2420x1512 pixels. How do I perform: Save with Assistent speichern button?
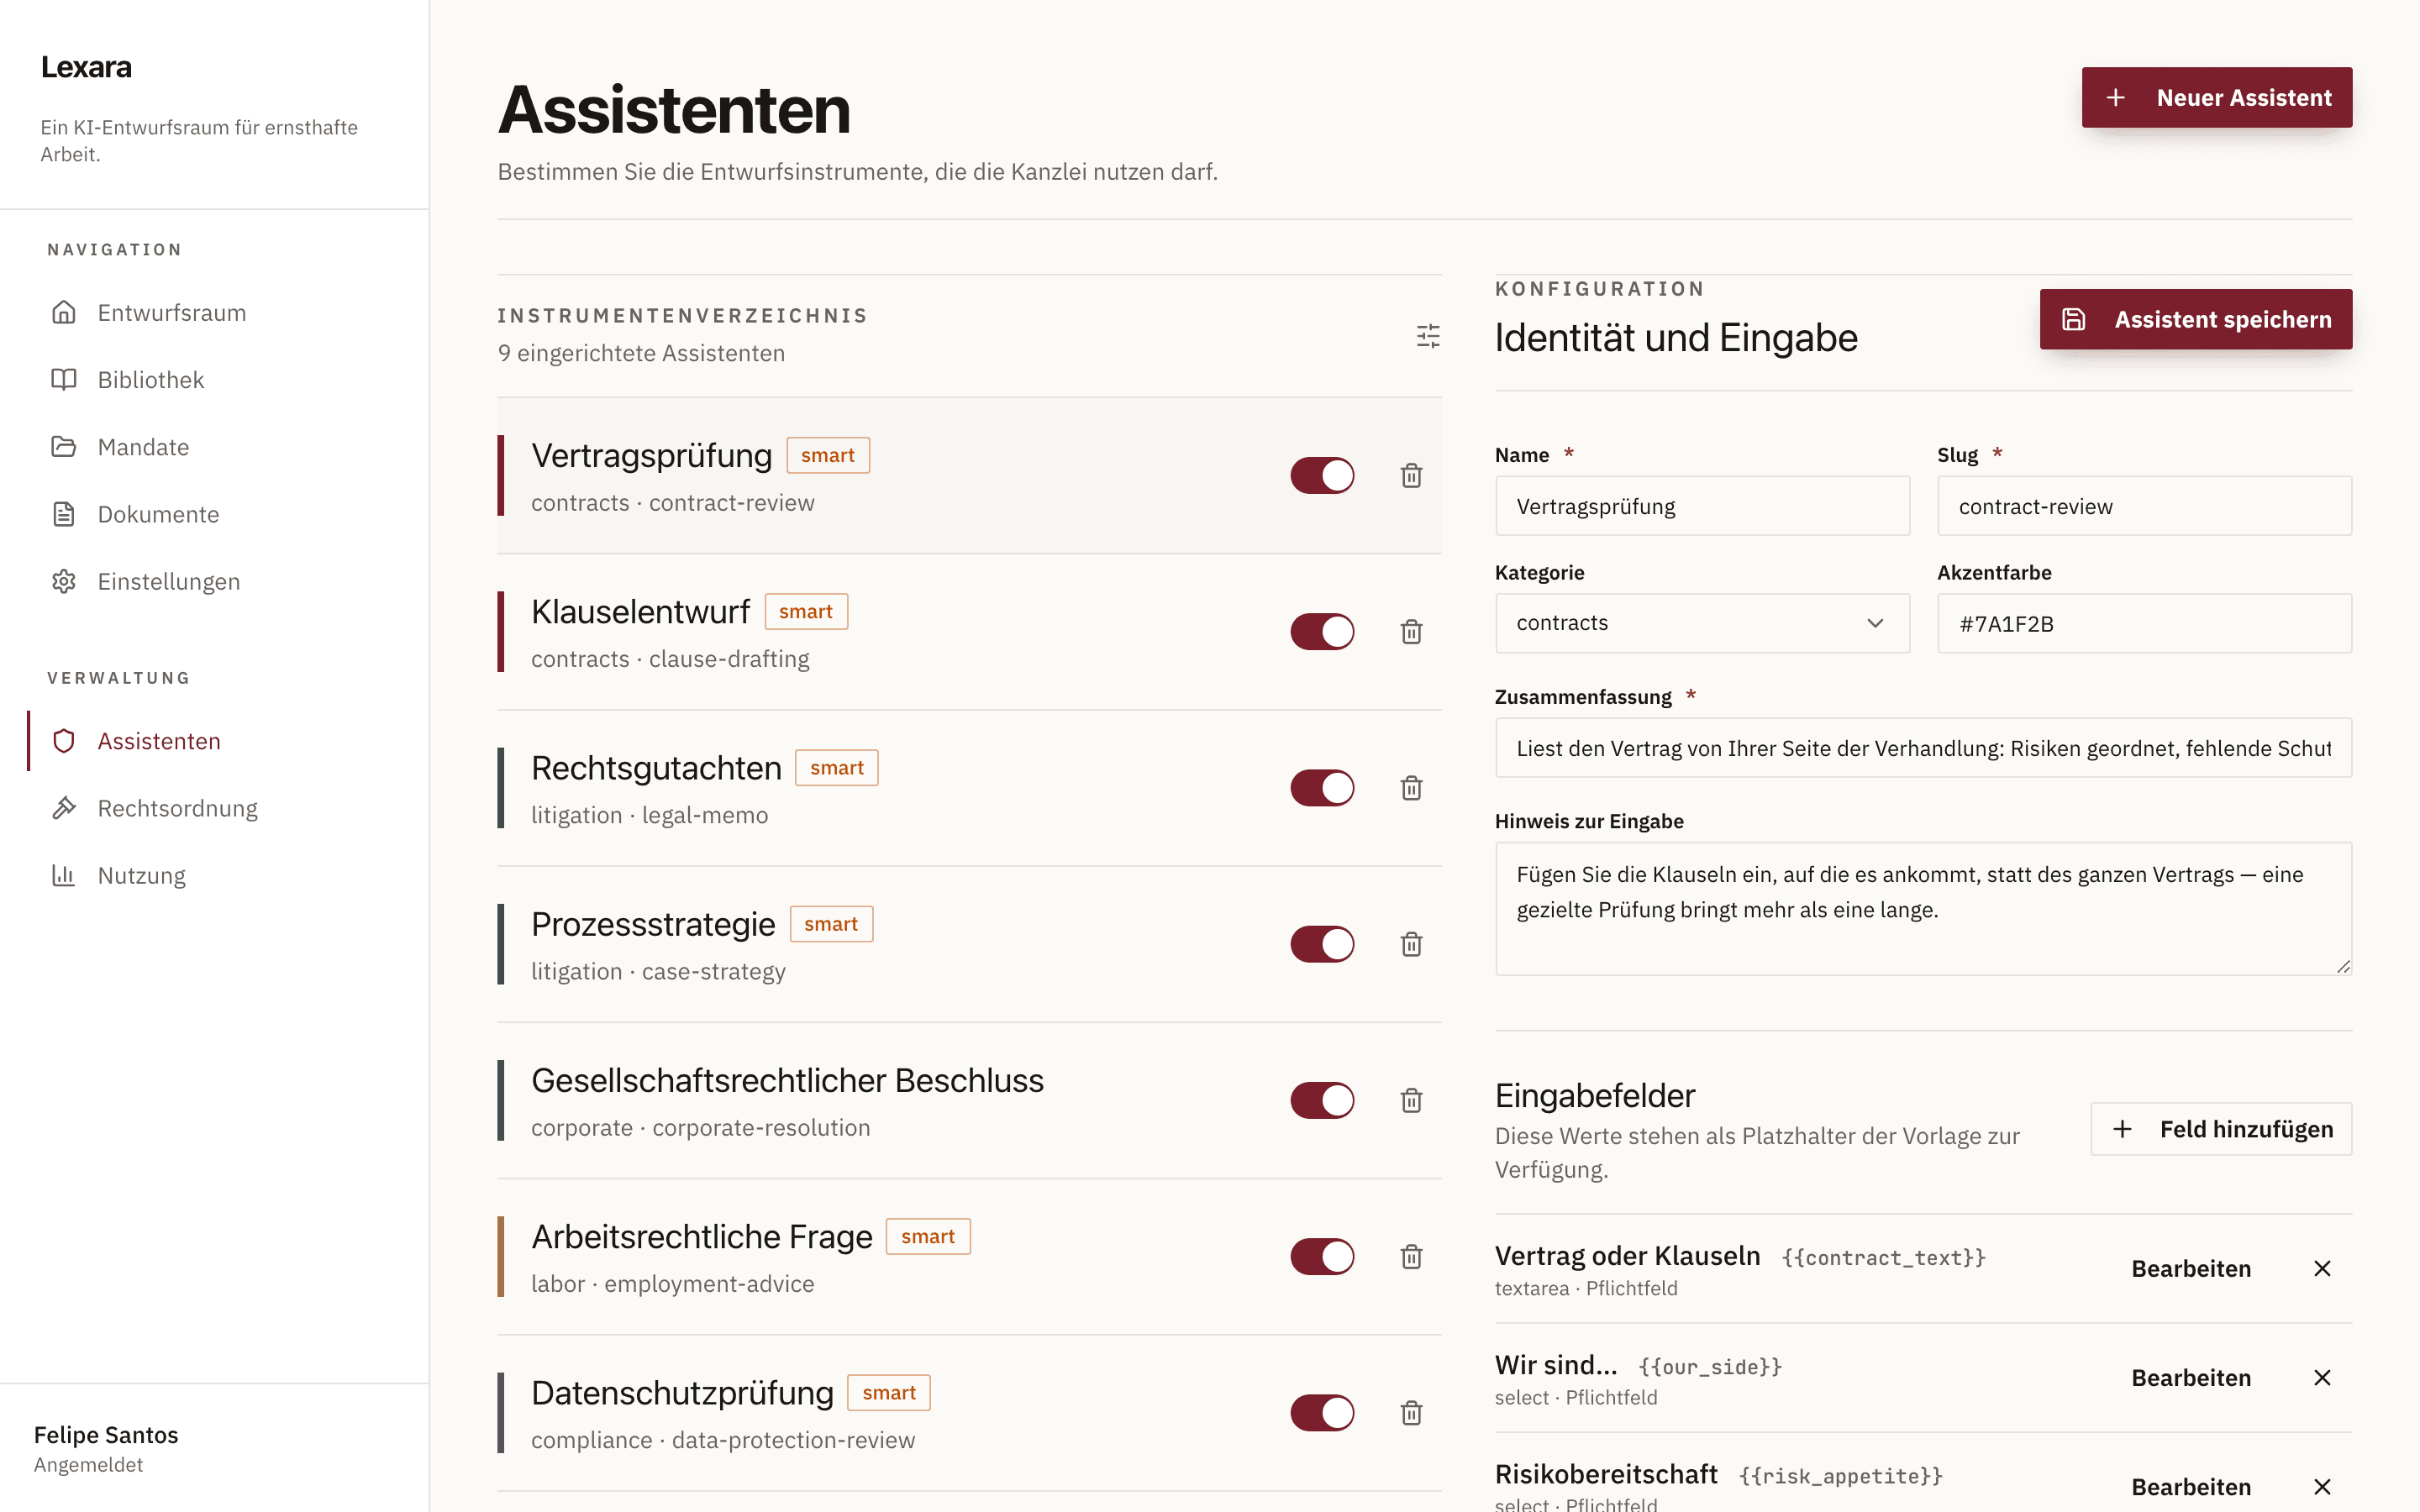point(2196,319)
